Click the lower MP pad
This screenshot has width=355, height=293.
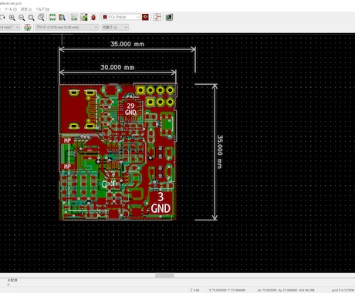point(67,167)
